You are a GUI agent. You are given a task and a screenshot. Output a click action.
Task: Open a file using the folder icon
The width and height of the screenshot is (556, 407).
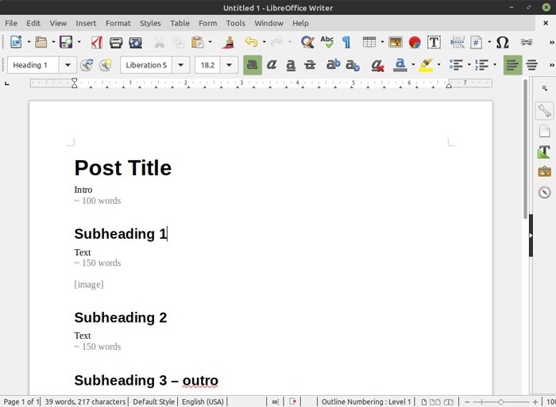41,42
